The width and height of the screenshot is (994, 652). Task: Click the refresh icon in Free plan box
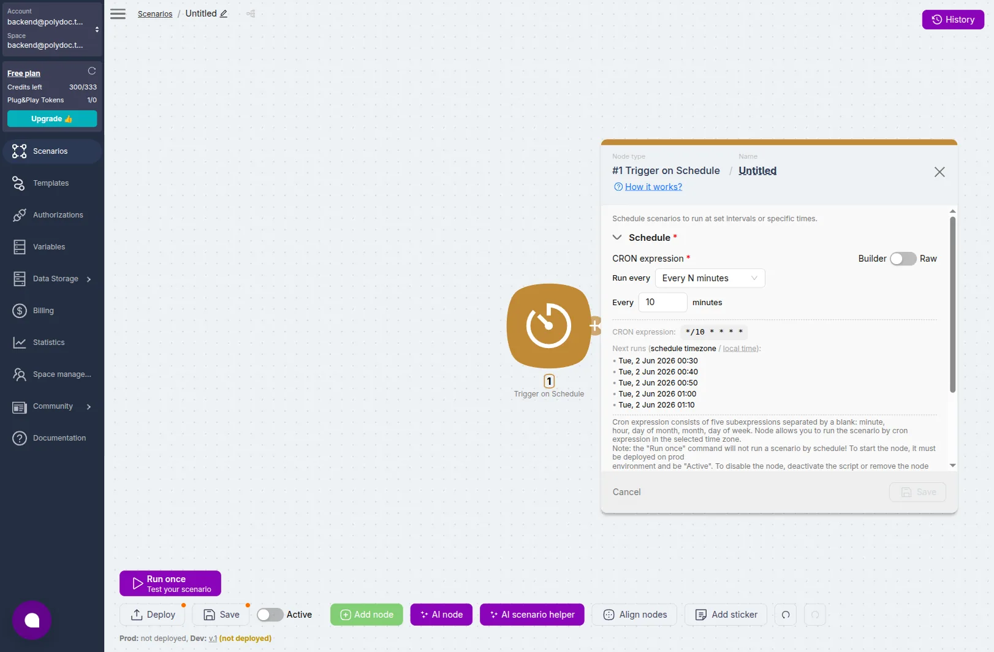(x=92, y=71)
